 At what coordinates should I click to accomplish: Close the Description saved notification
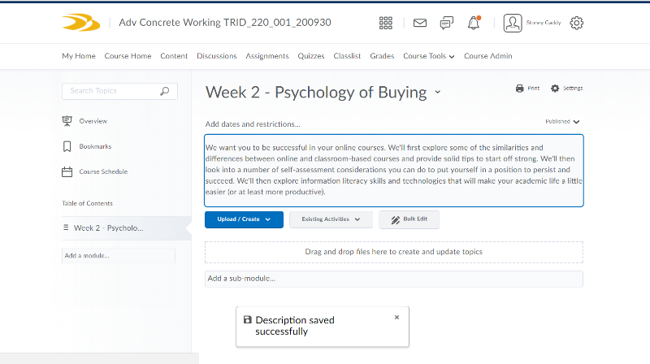point(396,317)
